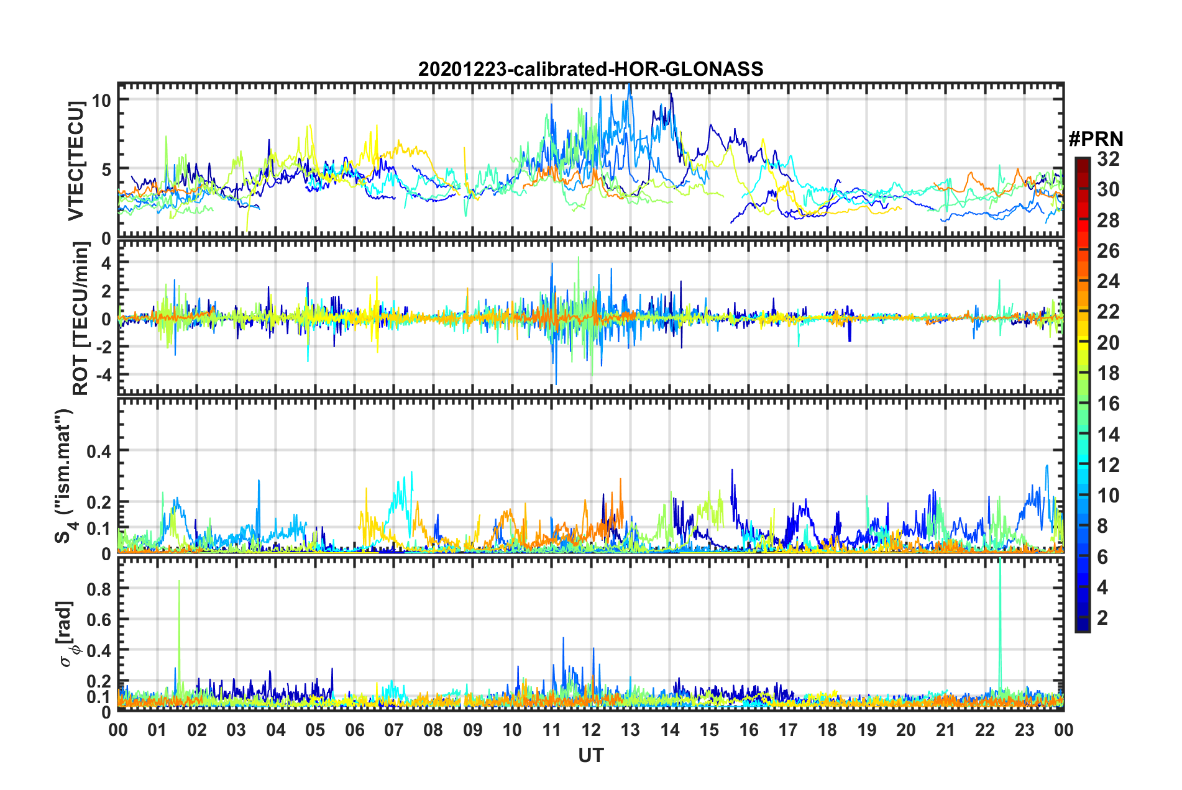
Task: Click the S4 axis tick label 0.4
Action: (99, 452)
